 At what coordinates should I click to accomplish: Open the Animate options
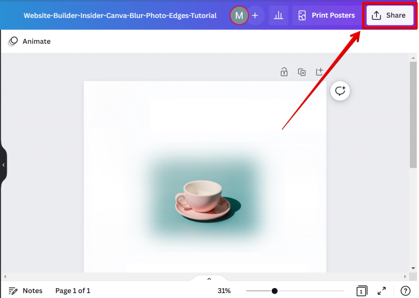pos(29,41)
